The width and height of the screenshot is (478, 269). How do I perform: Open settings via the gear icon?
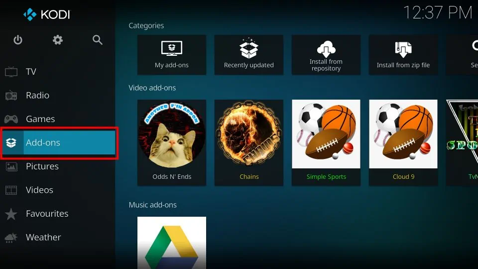point(58,40)
